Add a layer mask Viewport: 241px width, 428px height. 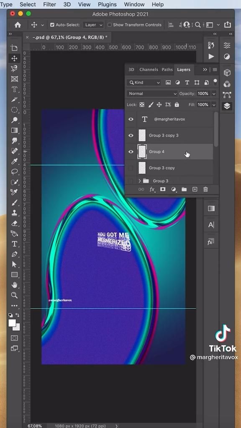pos(163,189)
